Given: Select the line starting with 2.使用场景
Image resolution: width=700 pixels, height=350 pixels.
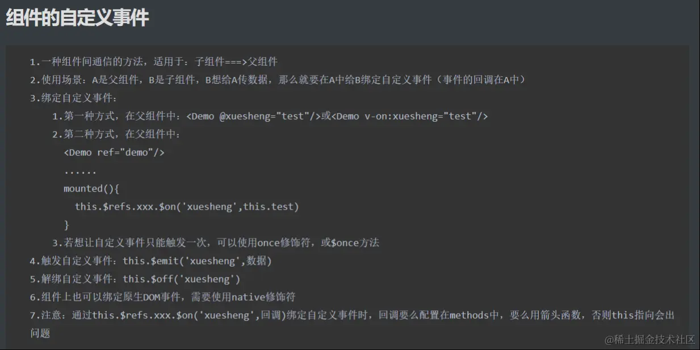Looking at the screenshot, I should pos(278,80).
